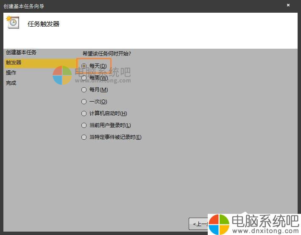The image size is (301, 235).
Task: Enable the 计算机启动时(H) trigger
Action: (84, 113)
